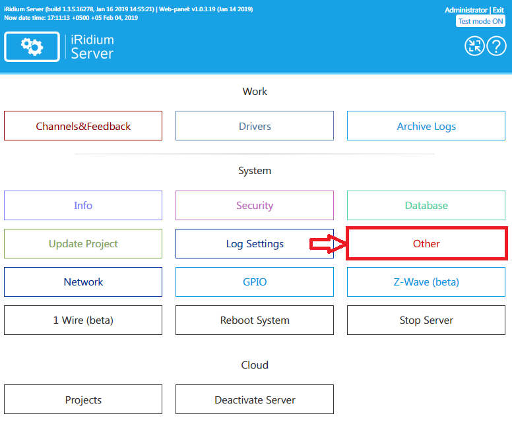Open Network configuration
Screen dimensions: 512x422
tap(83, 282)
